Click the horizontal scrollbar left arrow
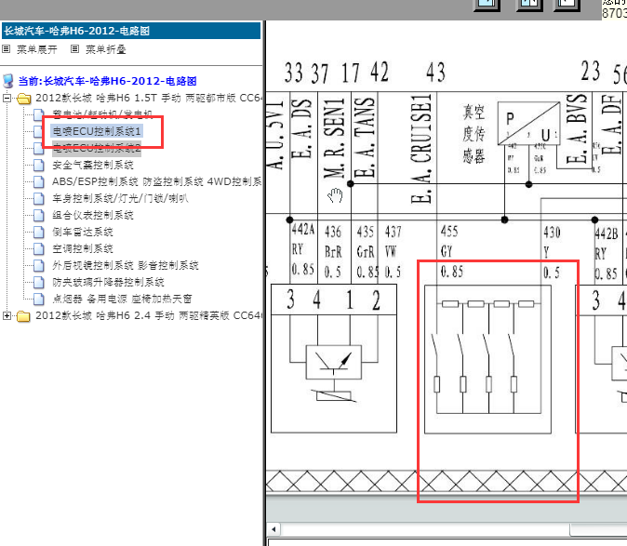The height and width of the screenshot is (546, 627). pos(273,529)
